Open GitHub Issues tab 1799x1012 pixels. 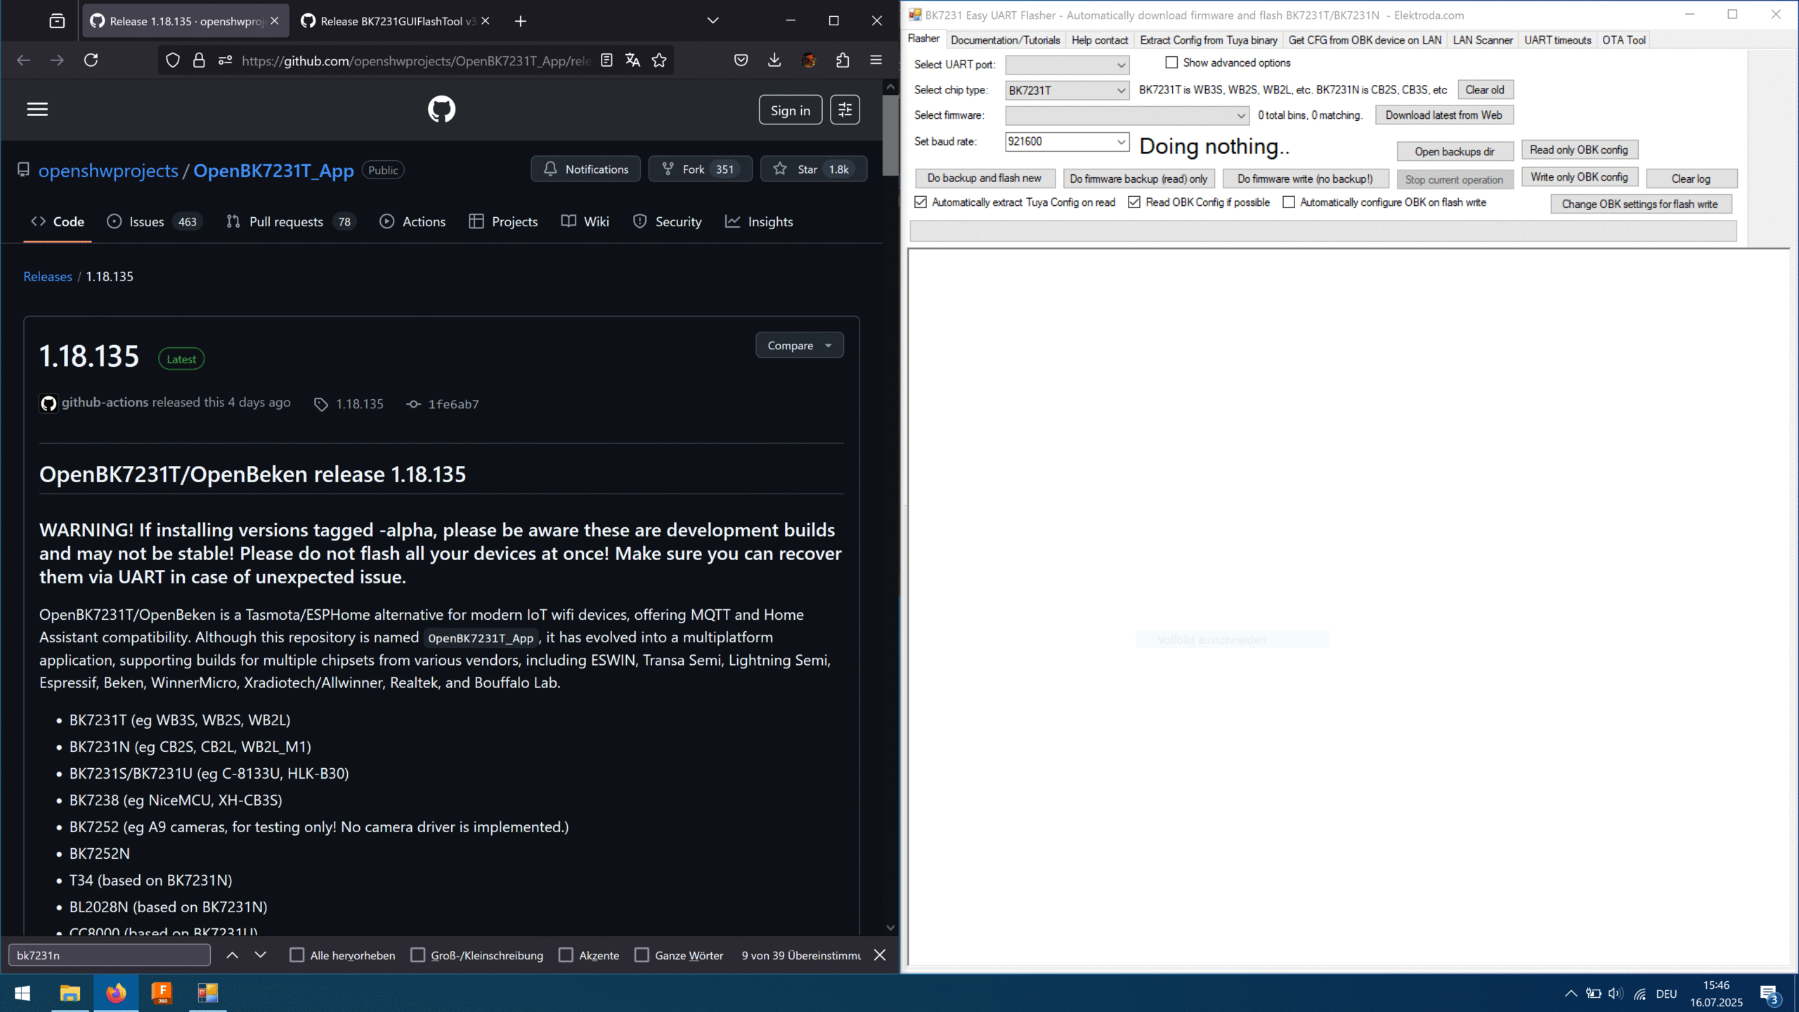(x=155, y=221)
